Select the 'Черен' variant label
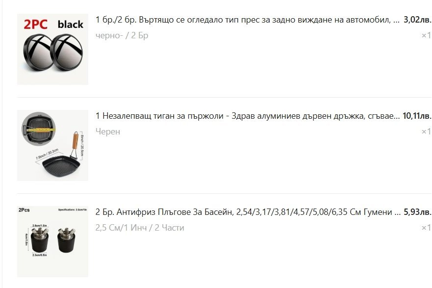 (108, 131)
